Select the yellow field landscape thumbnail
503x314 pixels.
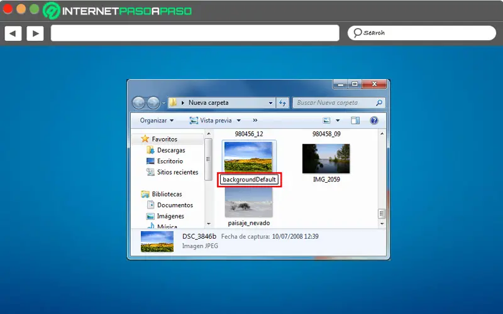coord(248,157)
